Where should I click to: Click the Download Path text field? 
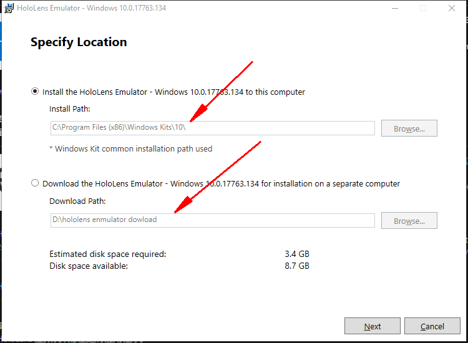(213, 220)
